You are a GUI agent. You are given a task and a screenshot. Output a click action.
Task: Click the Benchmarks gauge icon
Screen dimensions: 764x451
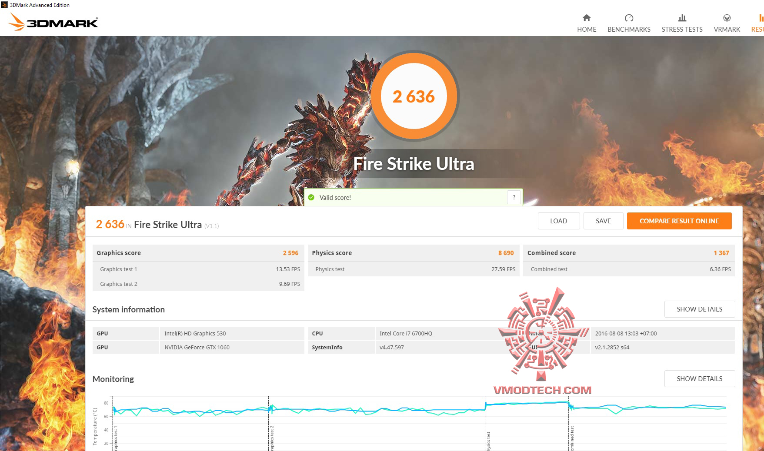click(x=629, y=18)
